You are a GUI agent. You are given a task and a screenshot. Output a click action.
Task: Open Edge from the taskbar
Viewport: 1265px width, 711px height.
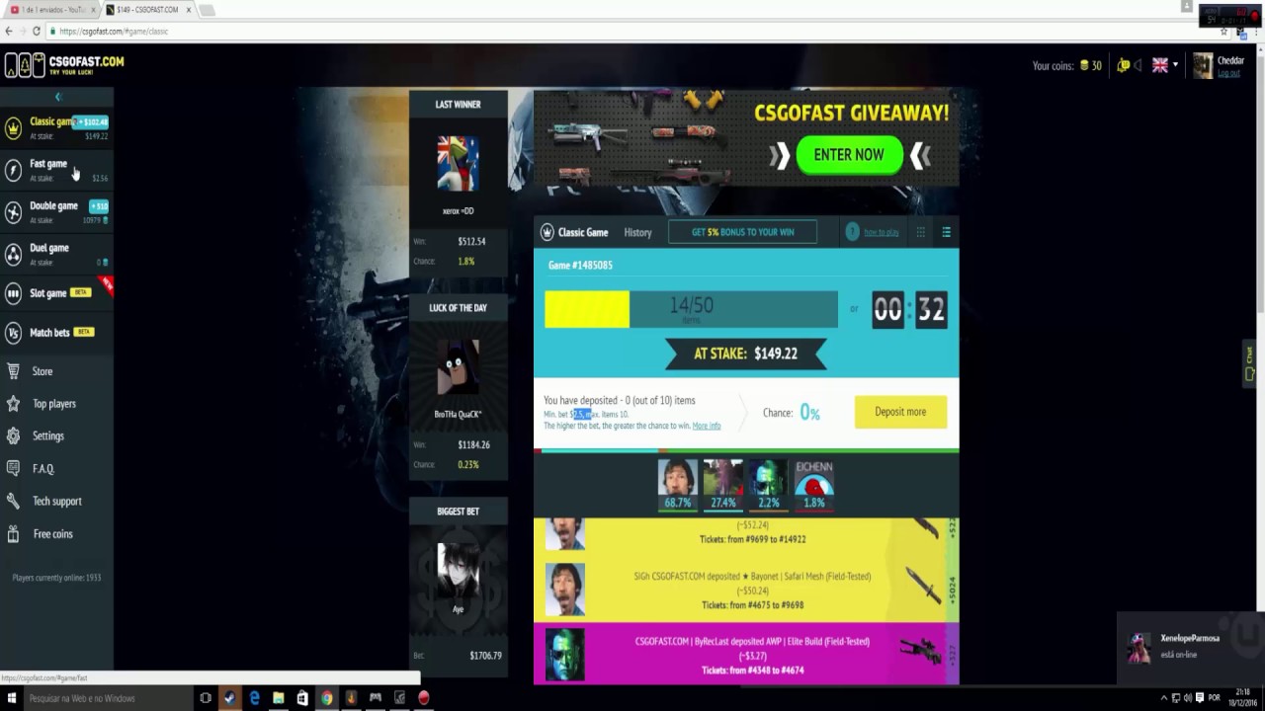point(254,698)
